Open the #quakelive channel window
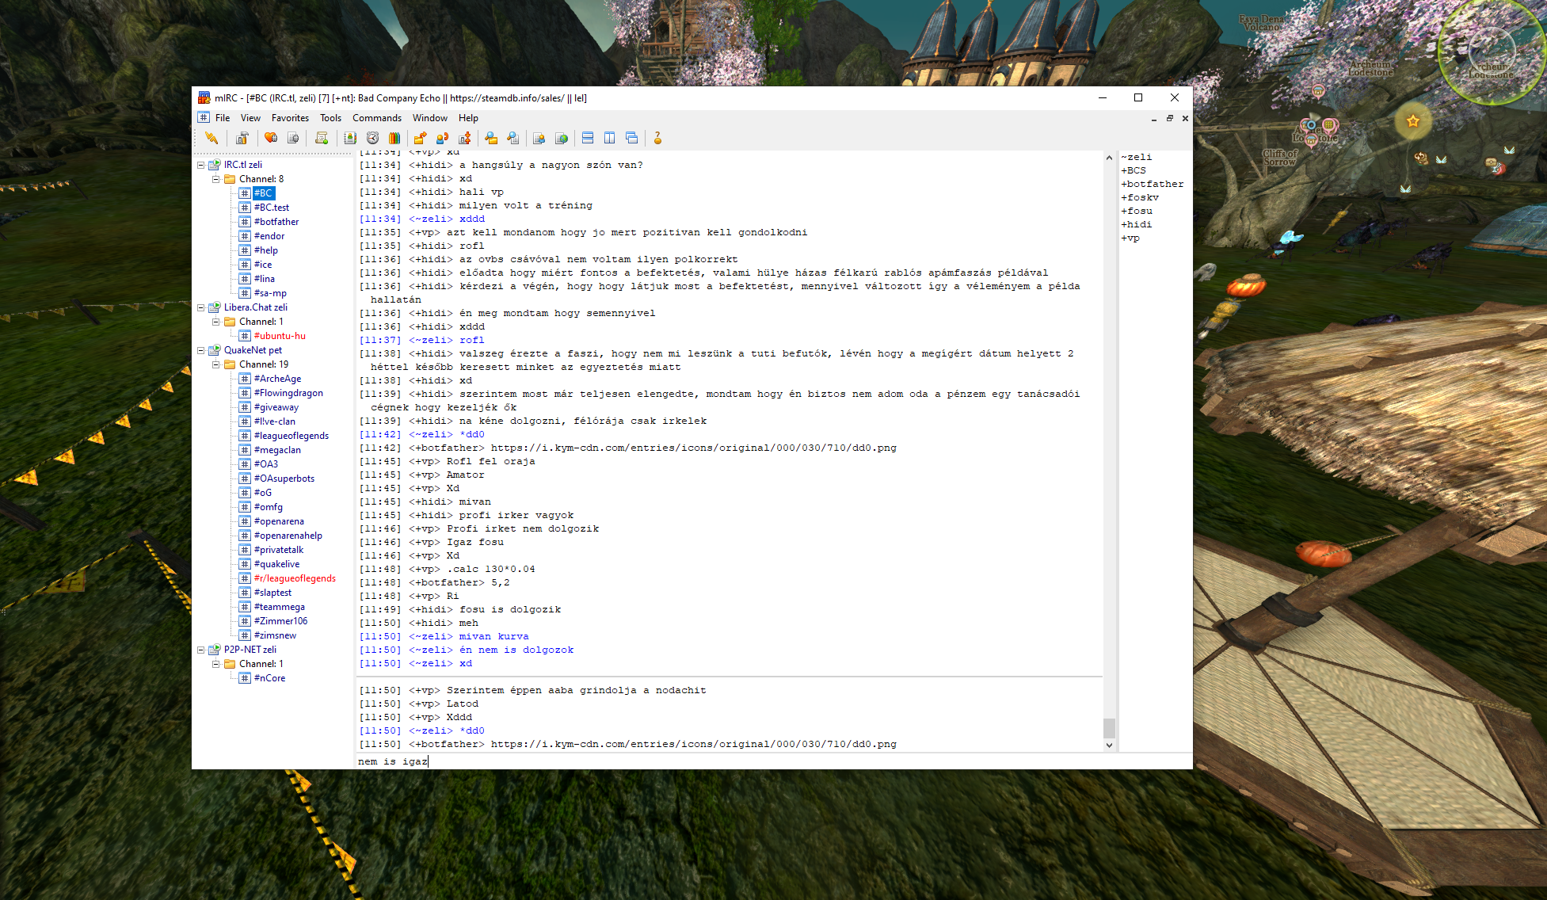1547x900 pixels. point(276,564)
